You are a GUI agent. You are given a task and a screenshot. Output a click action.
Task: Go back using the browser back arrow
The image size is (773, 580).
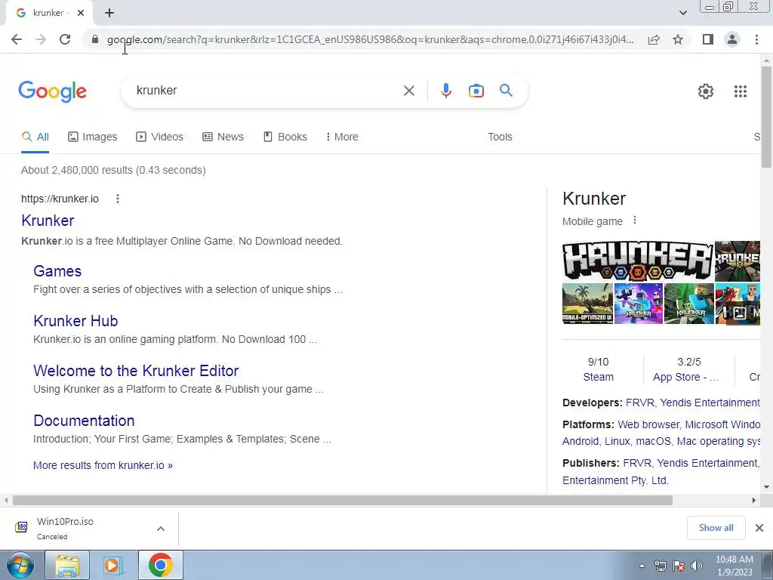pyautogui.click(x=17, y=39)
